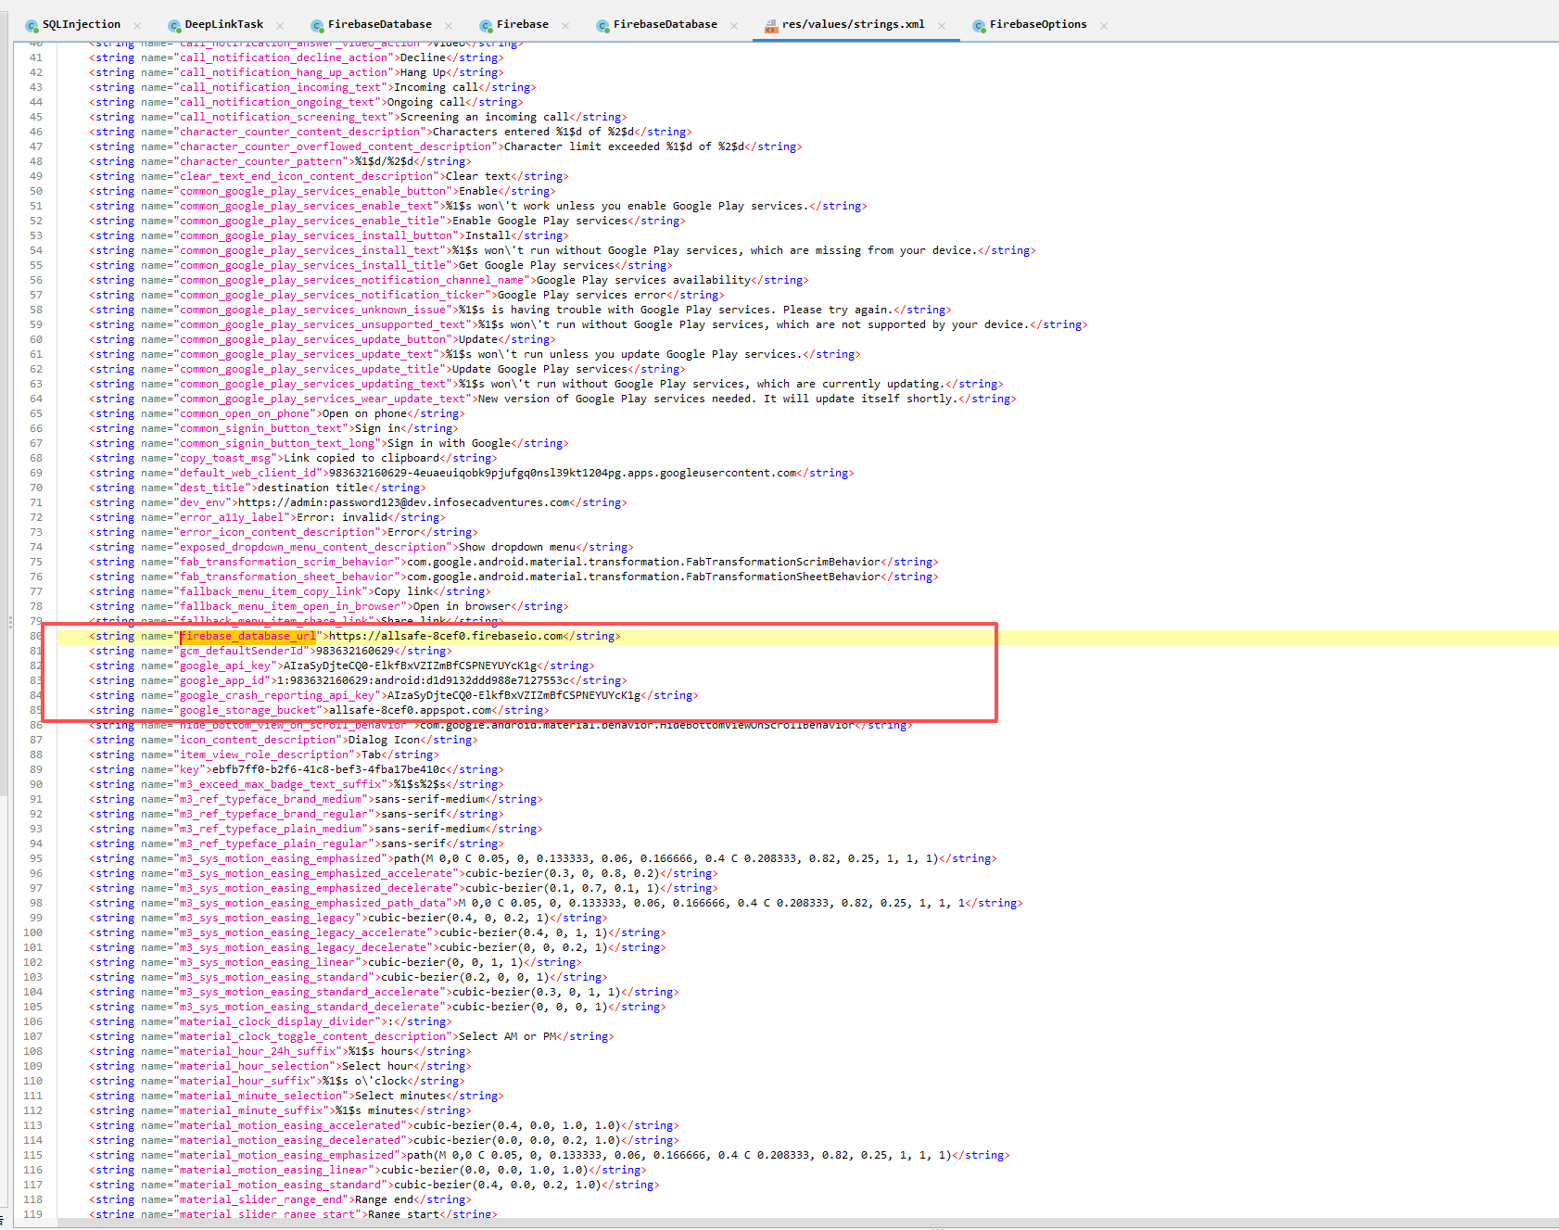This screenshot has height=1230, width=1559.
Task: Click the class icon on the Firebase tab
Action: [x=487, y=26]
